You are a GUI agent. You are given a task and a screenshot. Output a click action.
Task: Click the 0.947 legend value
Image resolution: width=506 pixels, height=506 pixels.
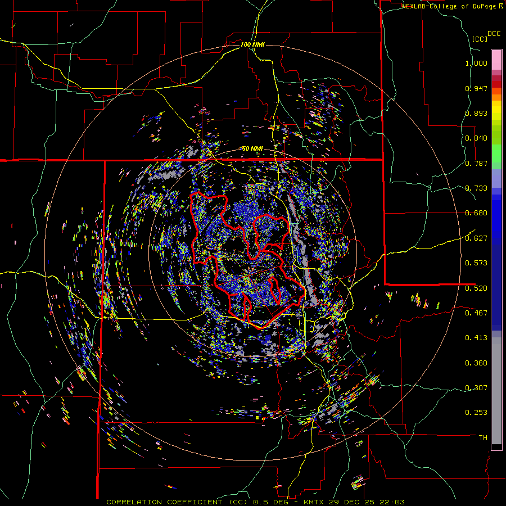(476, 88)
